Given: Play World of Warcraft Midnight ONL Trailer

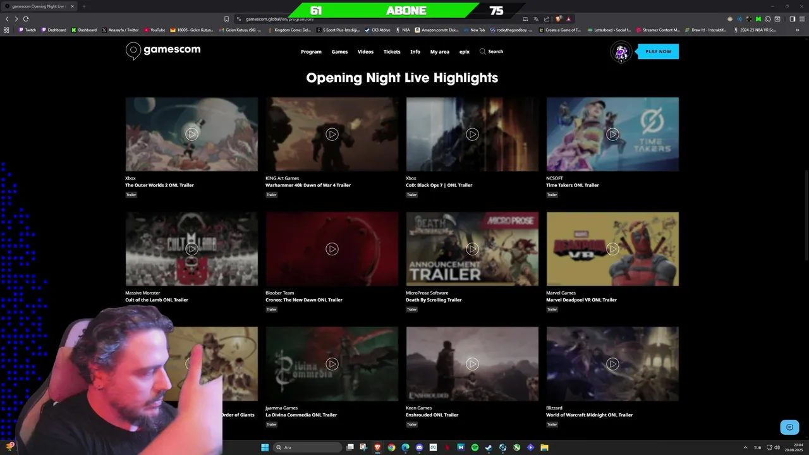Looking at the screenshot, I should 612,364.
